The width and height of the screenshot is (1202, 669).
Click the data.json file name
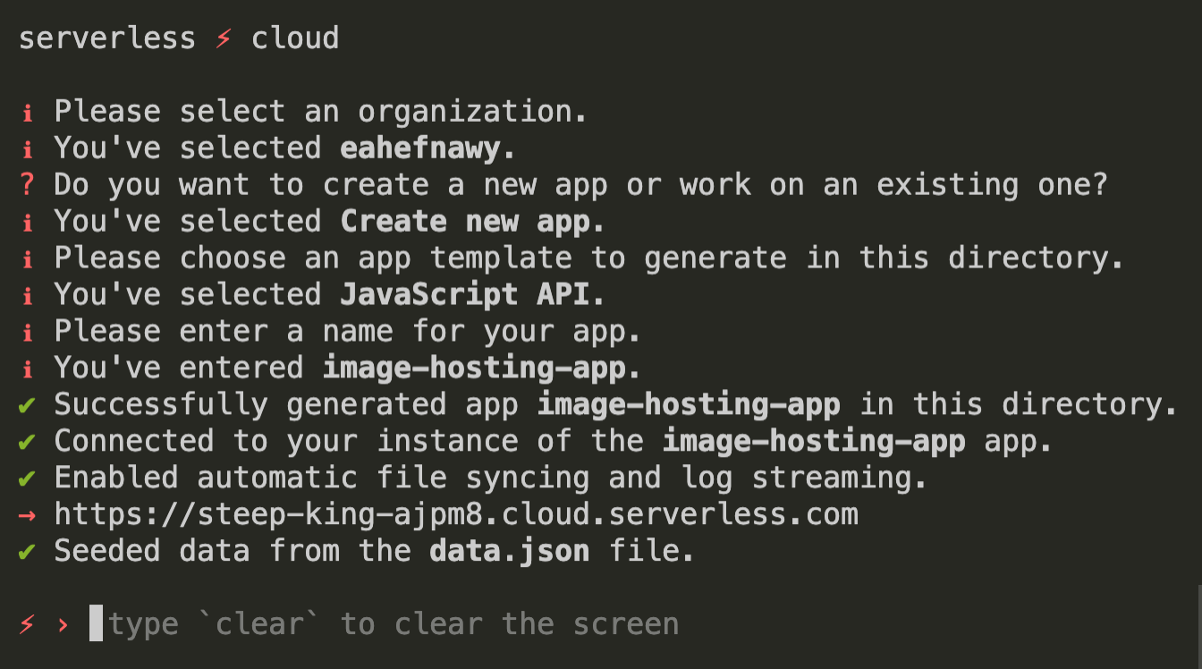509,551
